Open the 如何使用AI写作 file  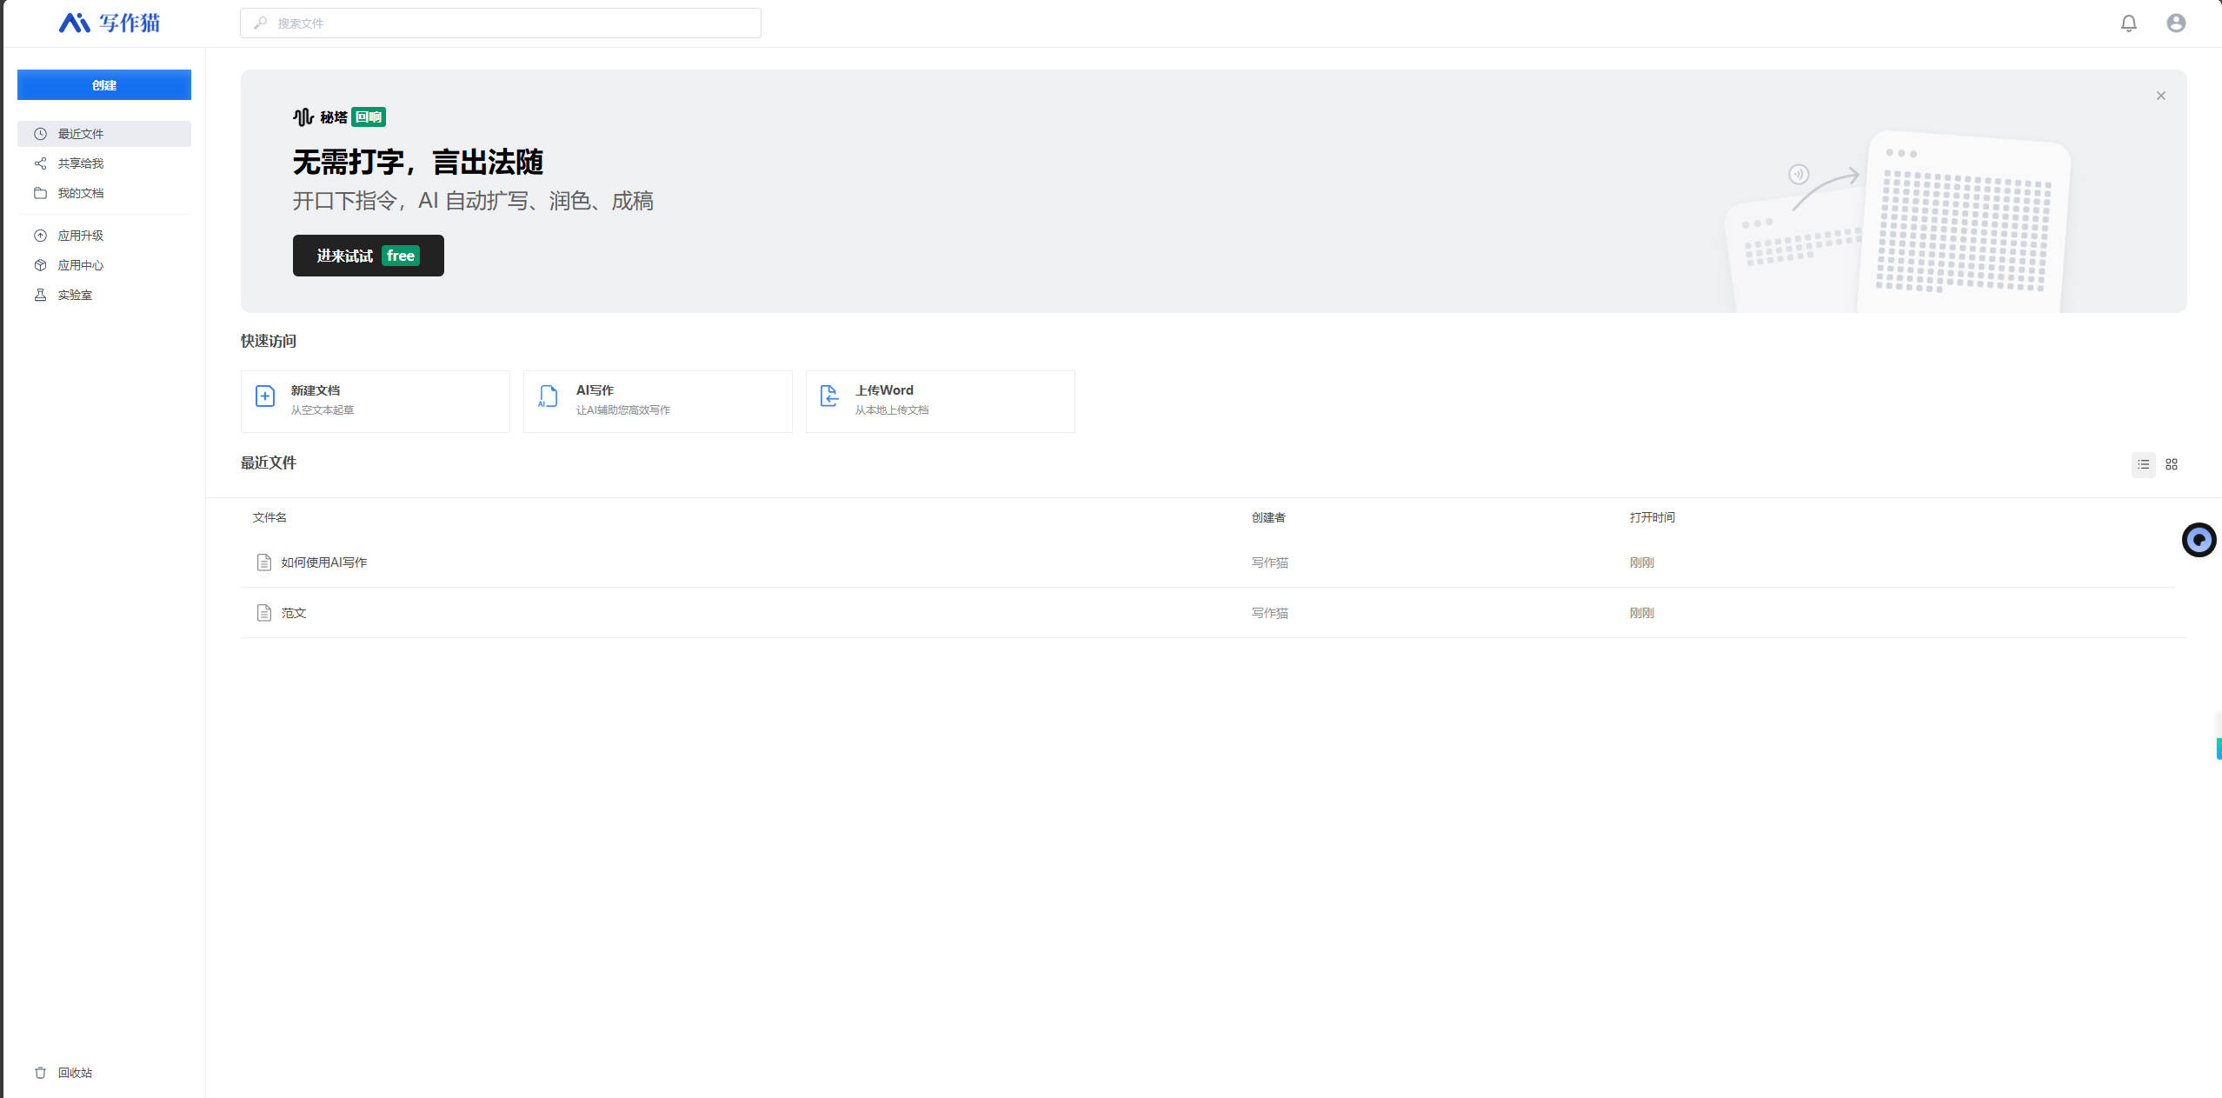(x=323, y=562)
